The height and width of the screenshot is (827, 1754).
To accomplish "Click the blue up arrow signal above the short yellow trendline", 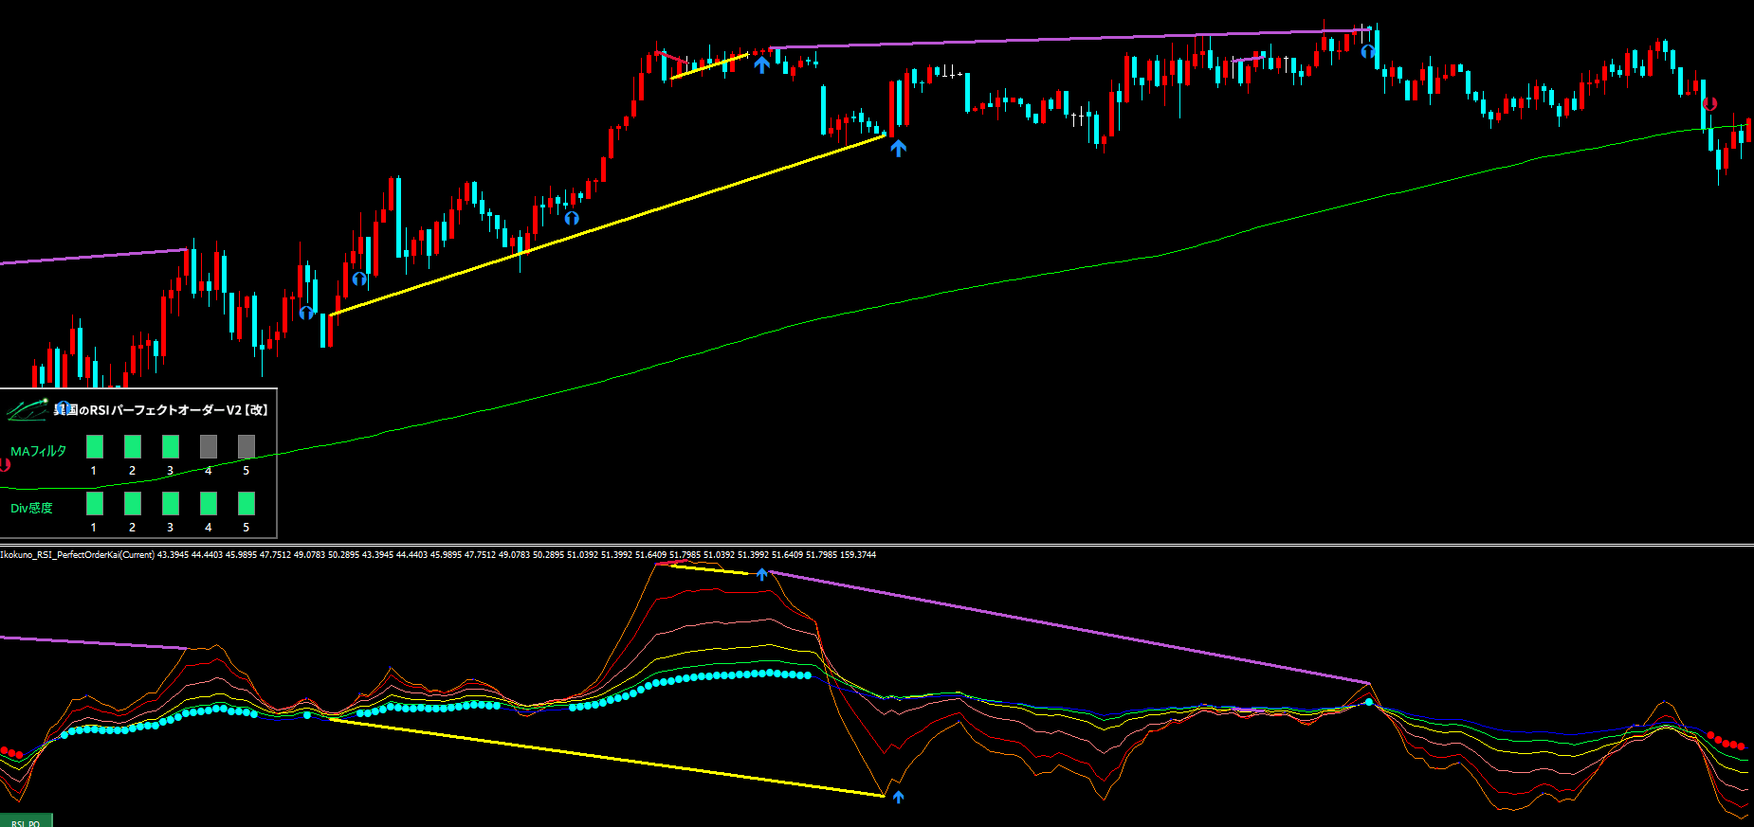I will coord(761,64).
